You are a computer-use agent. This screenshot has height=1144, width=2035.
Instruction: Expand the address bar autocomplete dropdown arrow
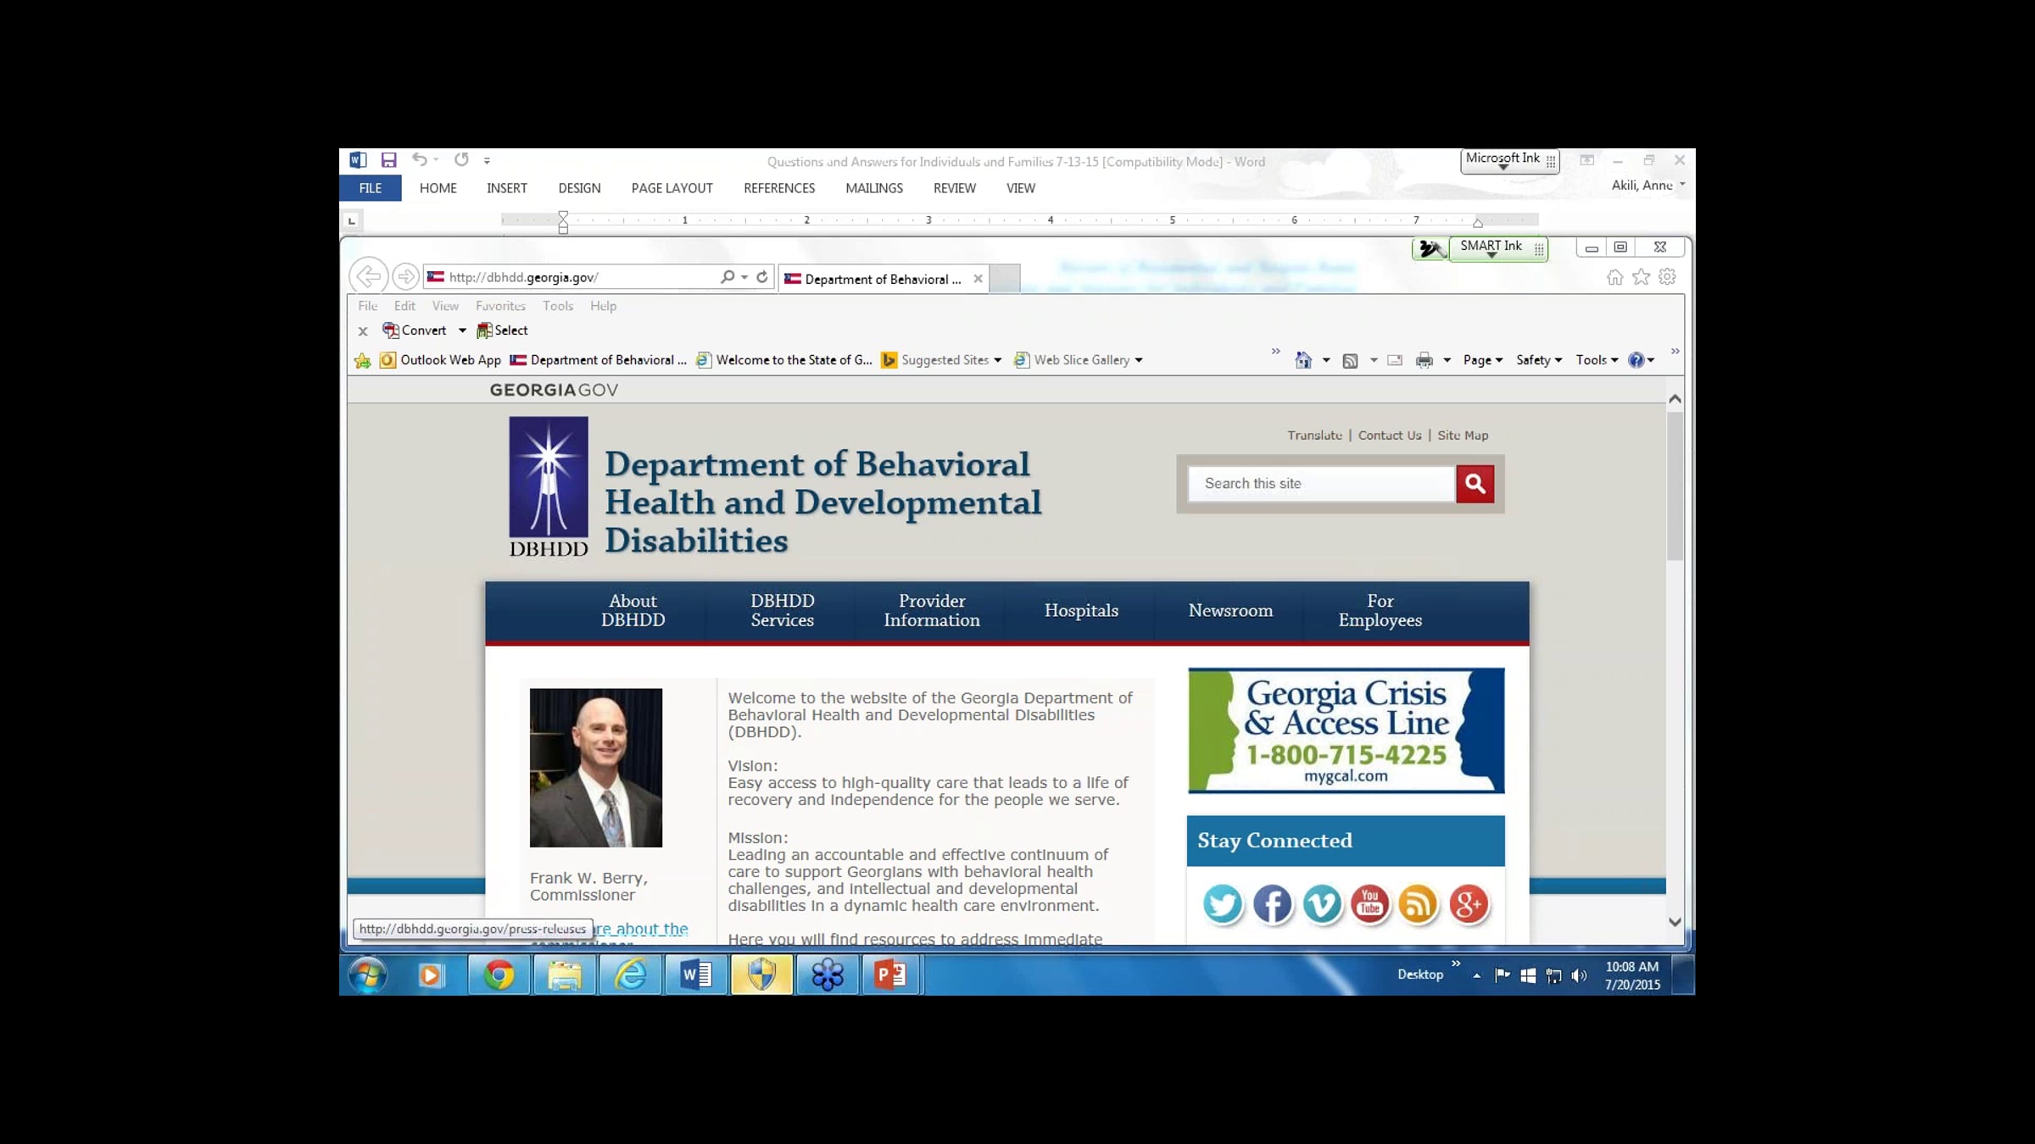click(x=744, y=277)
